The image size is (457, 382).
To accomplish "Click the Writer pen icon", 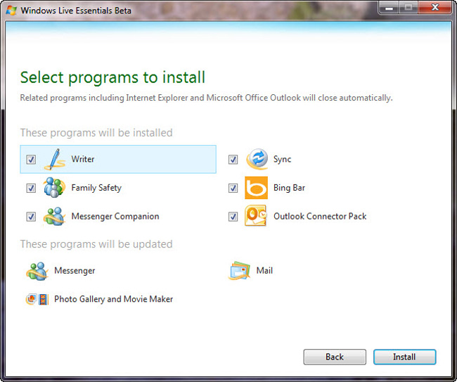I will pos(54,160).
